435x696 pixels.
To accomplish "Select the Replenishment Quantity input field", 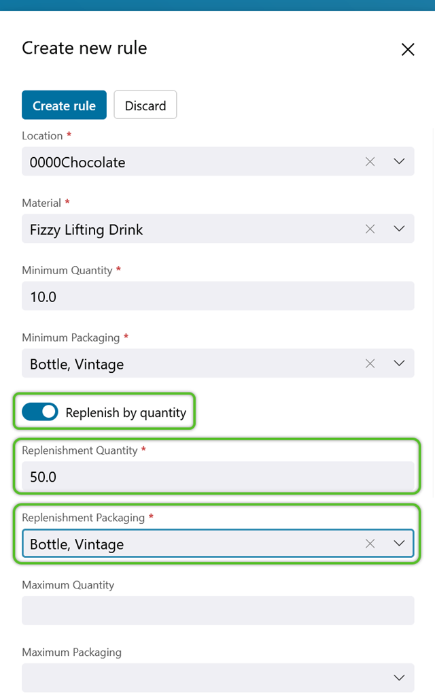I will click(x=218, y=476).
